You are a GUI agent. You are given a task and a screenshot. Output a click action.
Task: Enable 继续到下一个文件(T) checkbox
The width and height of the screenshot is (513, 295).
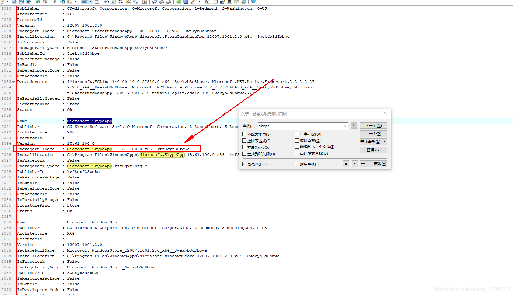297,147
